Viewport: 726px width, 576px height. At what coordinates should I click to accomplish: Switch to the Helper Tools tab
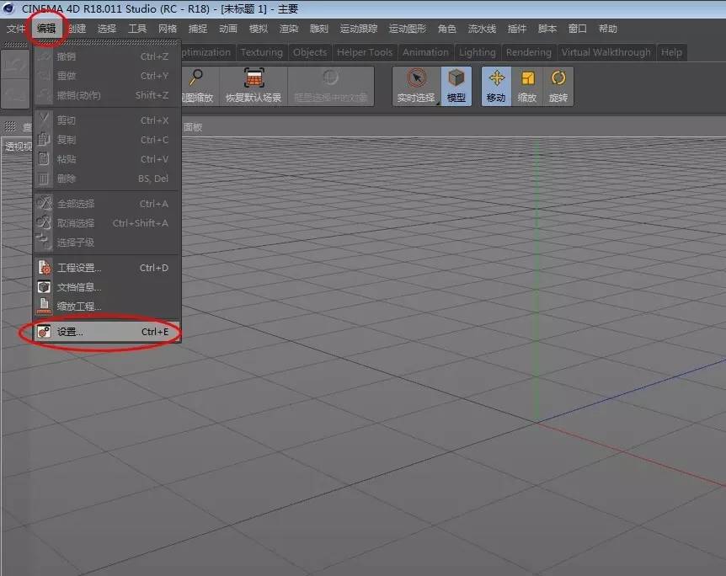pyautogui.click(x=365, y=52)
